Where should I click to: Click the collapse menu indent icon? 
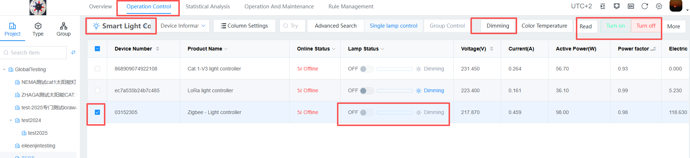(x=603, y=6)
